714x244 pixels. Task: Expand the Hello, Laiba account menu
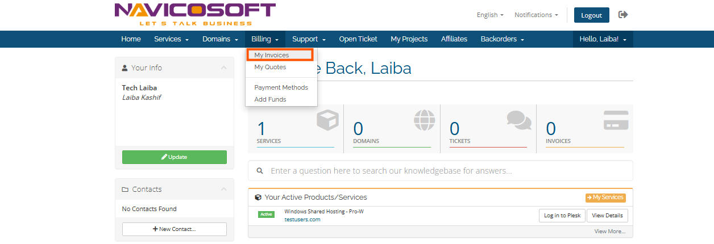[603, 39]
